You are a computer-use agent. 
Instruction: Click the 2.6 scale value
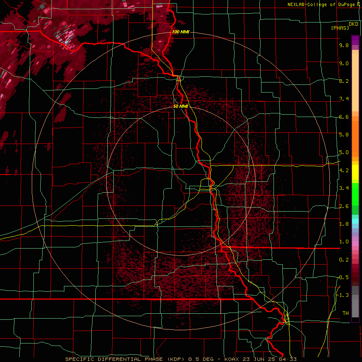pyautogui.click(x=344, y=206)
